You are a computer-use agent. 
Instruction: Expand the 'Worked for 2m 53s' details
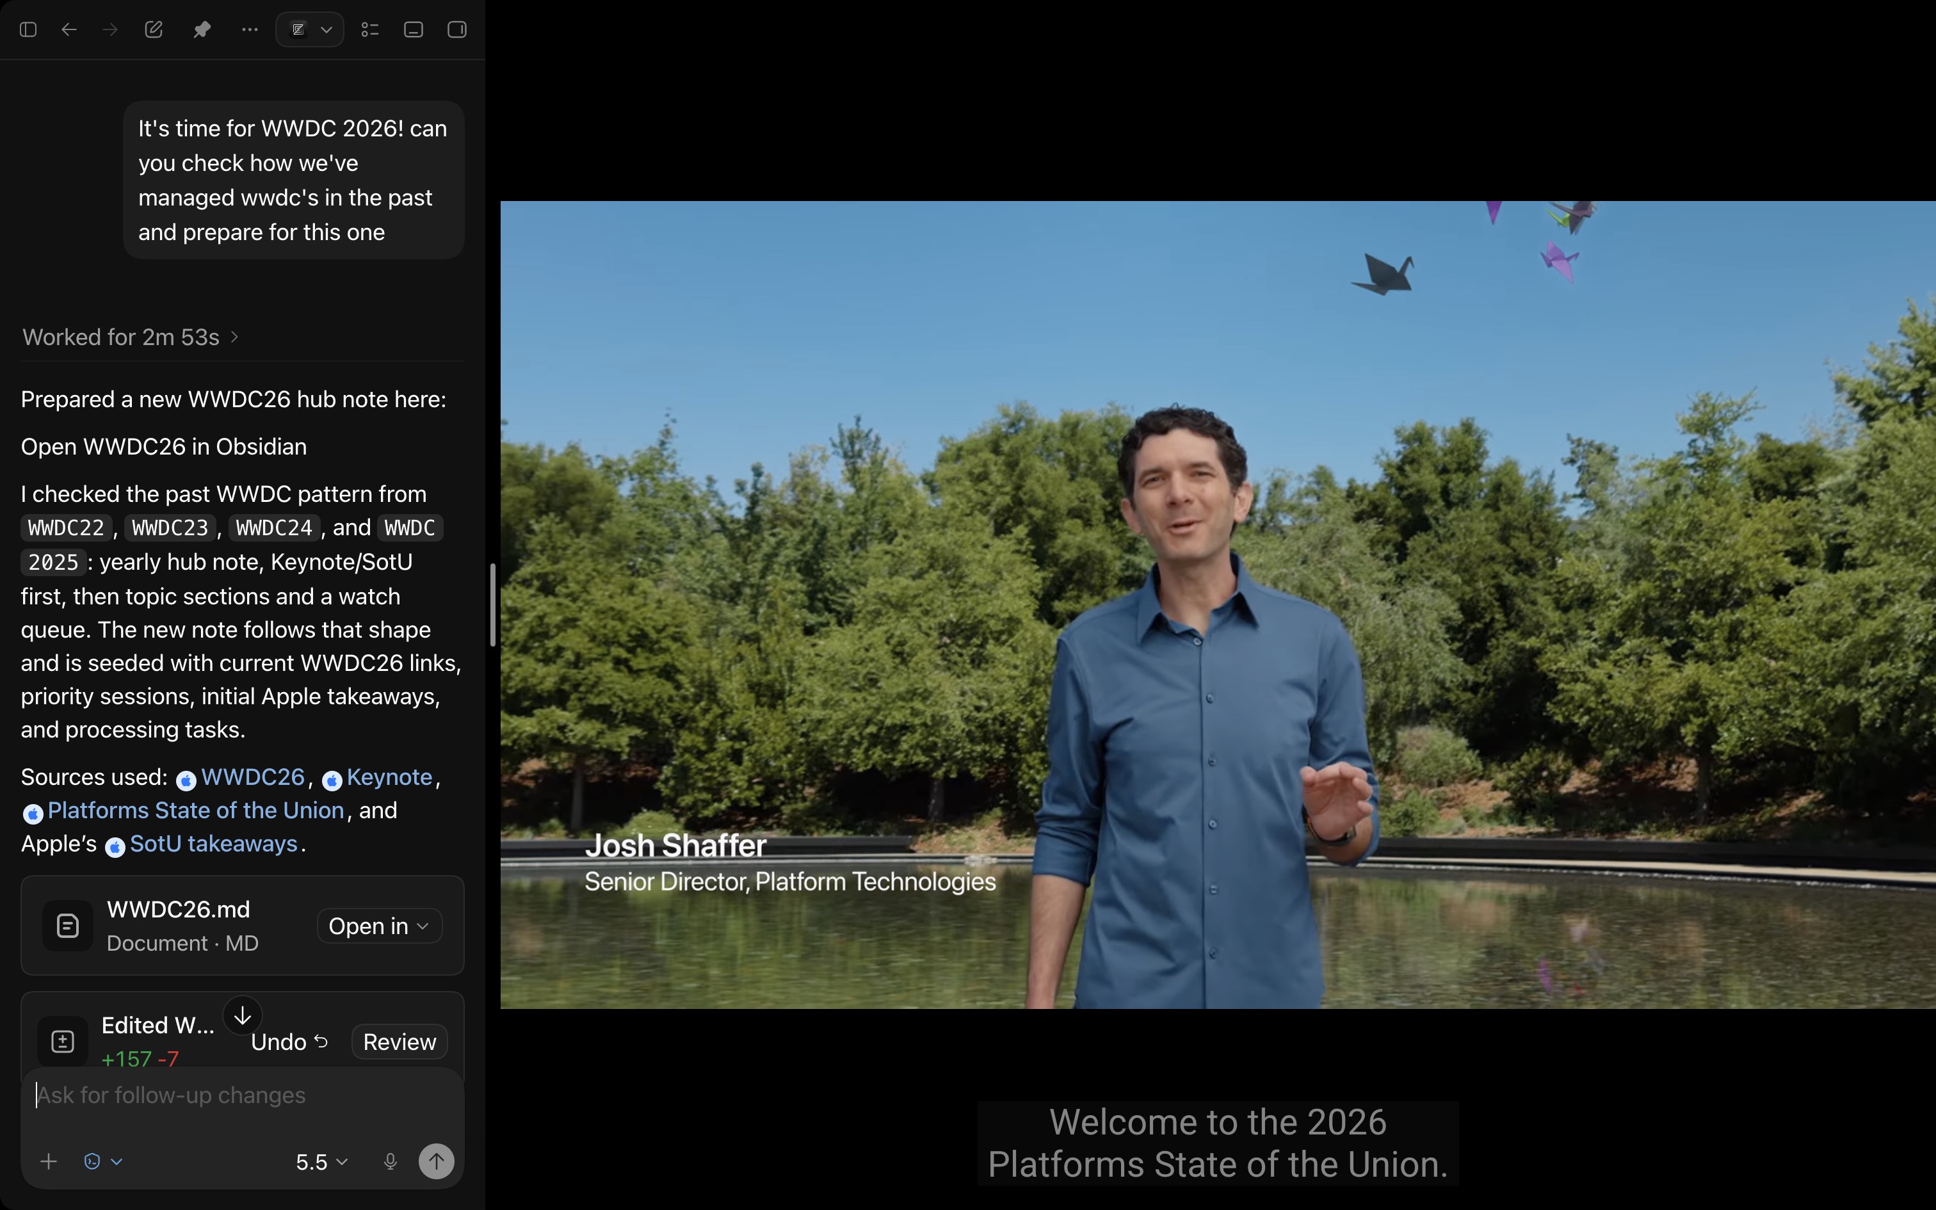coord(131,337)
